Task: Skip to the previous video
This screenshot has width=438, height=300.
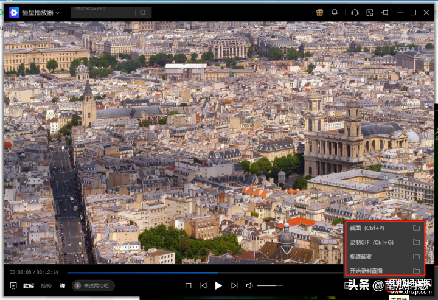Action: (204, 286)
